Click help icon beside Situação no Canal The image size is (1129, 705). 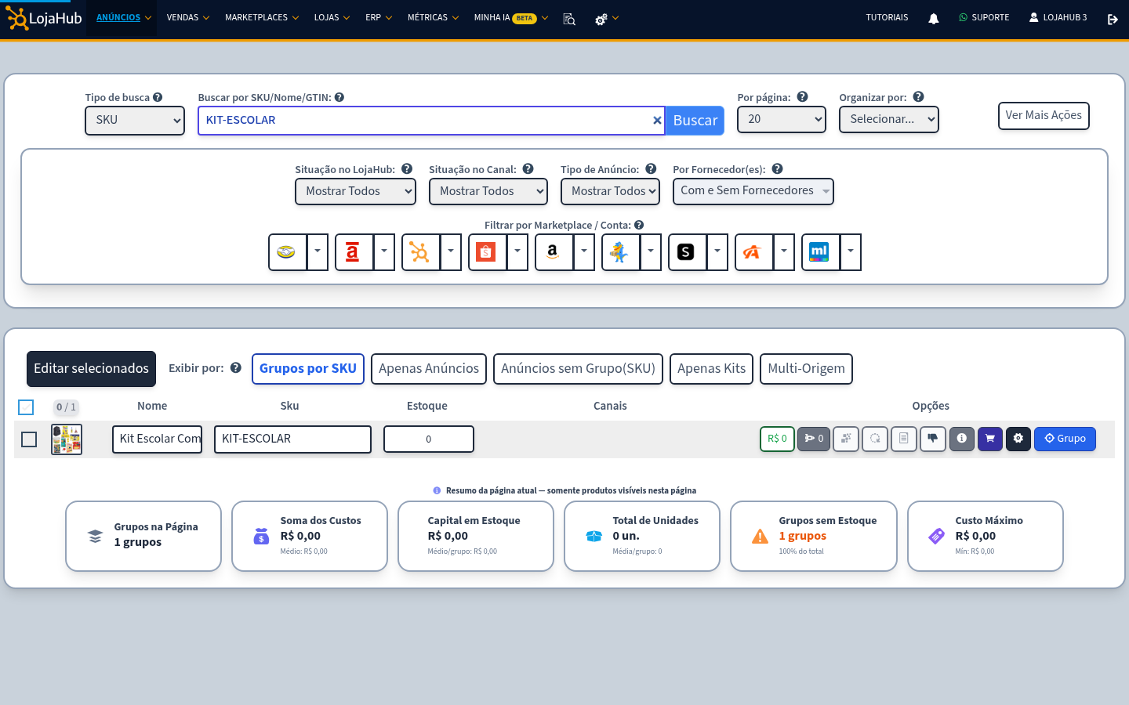click(x=528, y=168)
